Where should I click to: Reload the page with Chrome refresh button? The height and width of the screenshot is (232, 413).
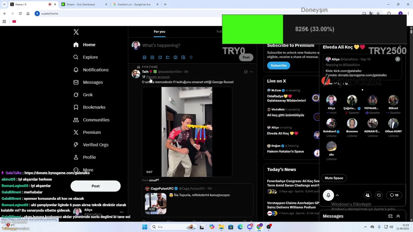point(20,14)
